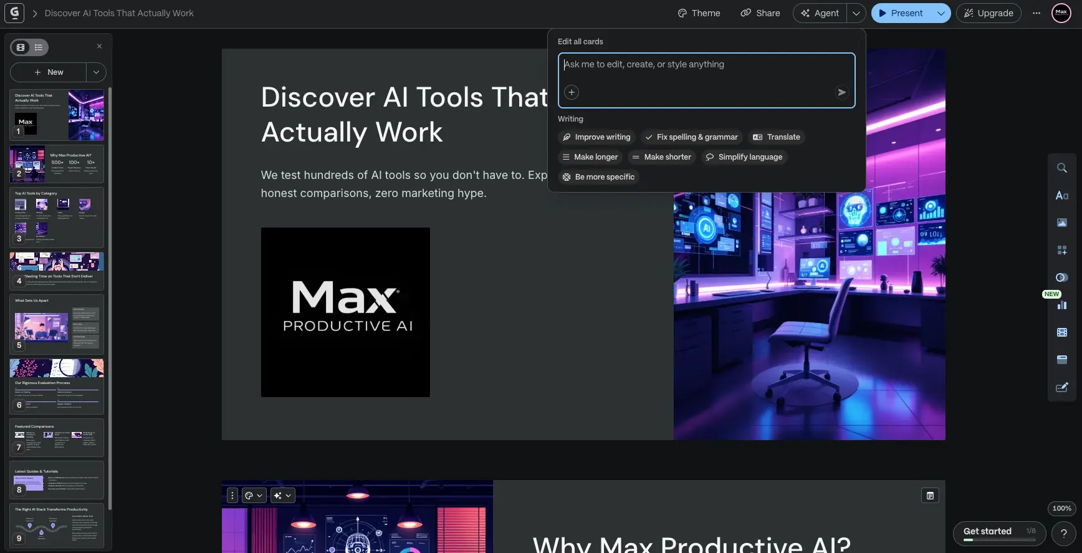1082x553 pixels.
Task: Click the send arrow in AI prompt
Action: tap(841, 92)
